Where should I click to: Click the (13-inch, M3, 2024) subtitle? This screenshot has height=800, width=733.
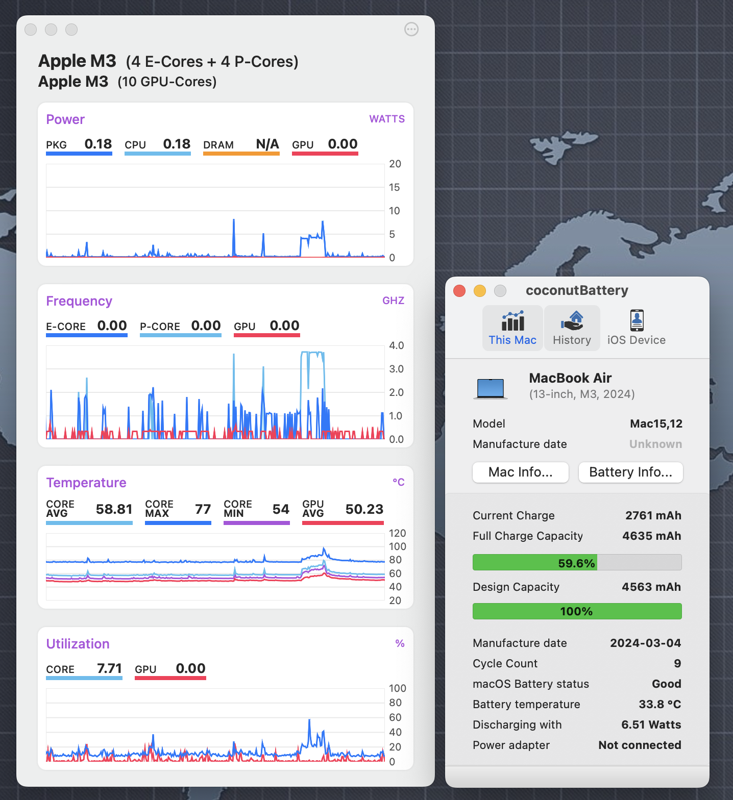[582, 394]
